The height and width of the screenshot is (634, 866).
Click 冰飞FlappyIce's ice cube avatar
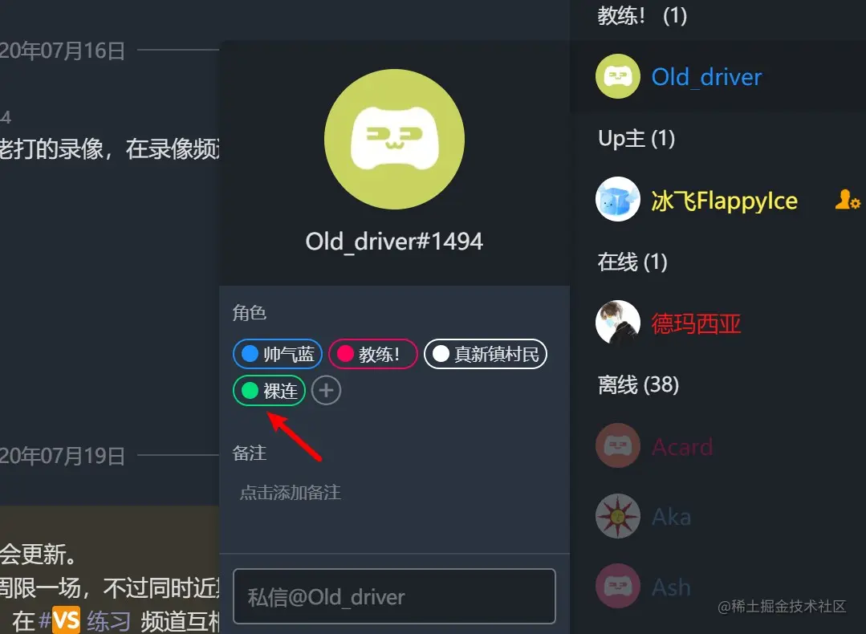tap(617, 199)
